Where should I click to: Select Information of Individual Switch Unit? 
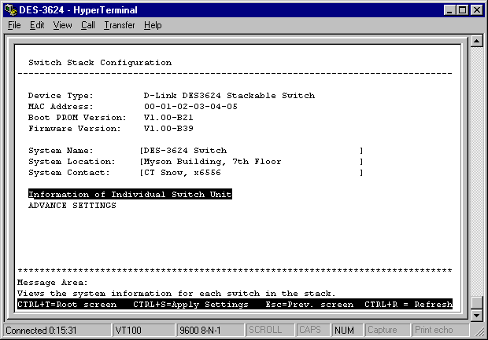click(130, 194)
